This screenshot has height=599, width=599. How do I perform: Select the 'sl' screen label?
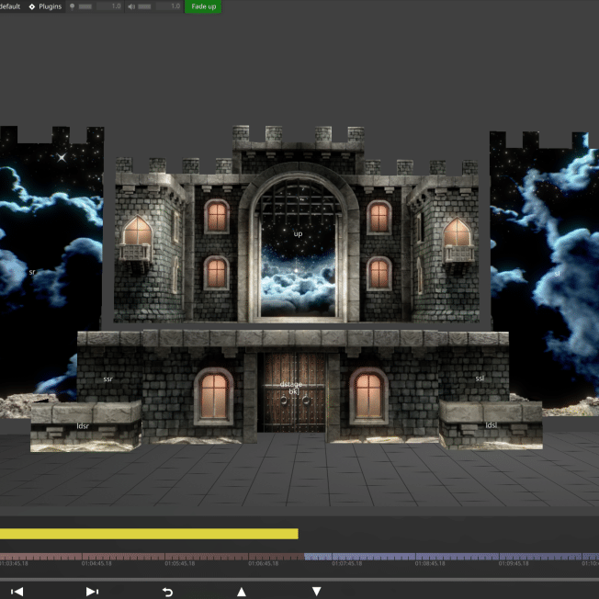point(557,274)
